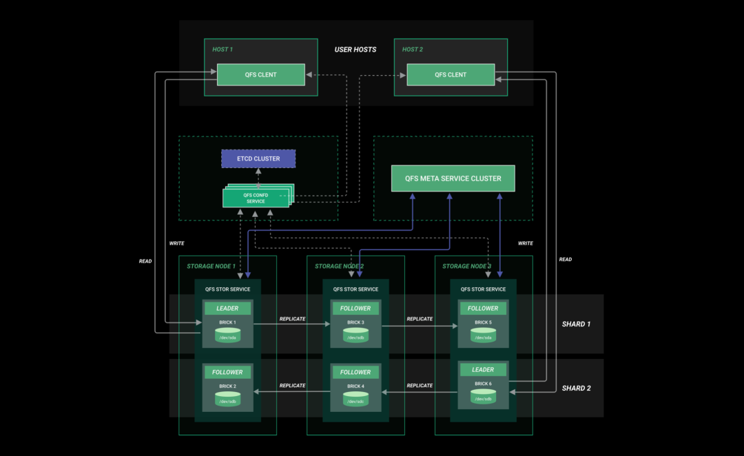Screen dimensions: 744x456
Task: Click the WRITE label beside Storage Node 3
Action: (525, 243)
